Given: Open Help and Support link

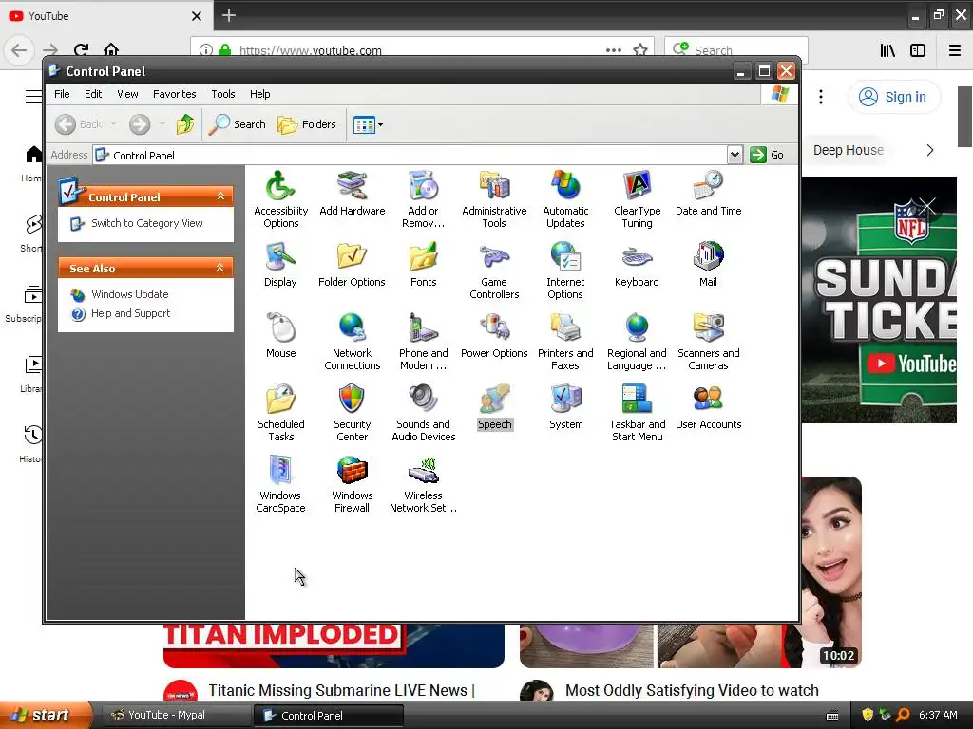Looking at the screenshot, I should click(130, 313).
